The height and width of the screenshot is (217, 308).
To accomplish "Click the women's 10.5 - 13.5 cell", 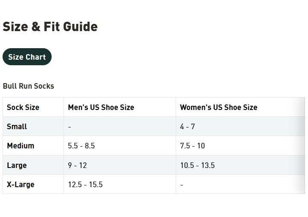I will pyautogui.click(x=197, y=165).
